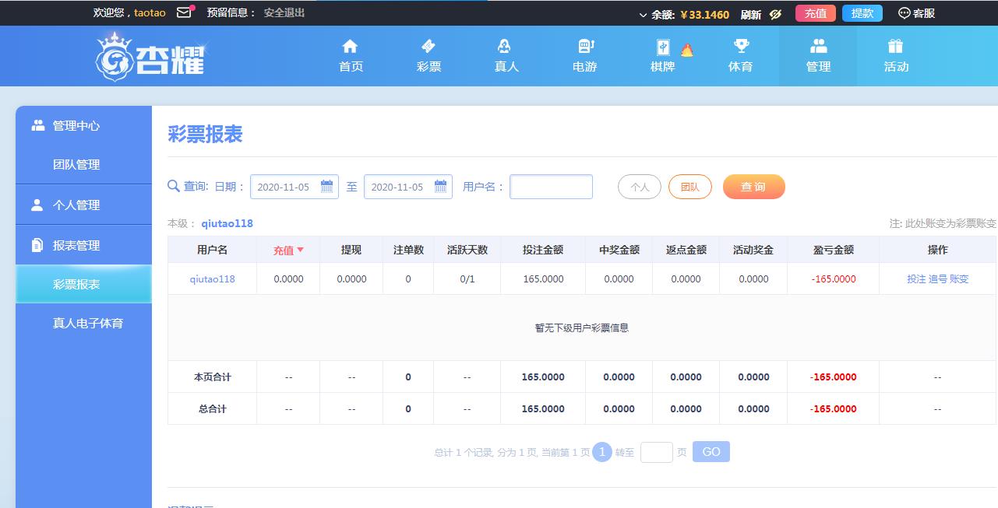Toggle balance visibility eye icon

775,14
